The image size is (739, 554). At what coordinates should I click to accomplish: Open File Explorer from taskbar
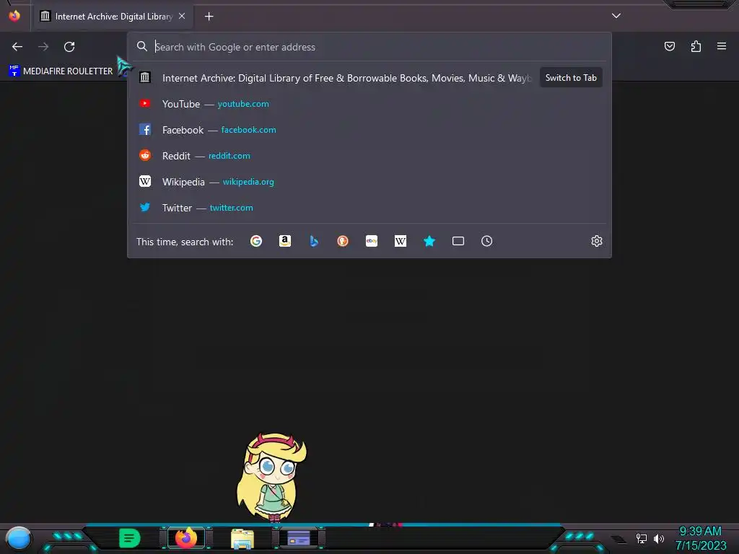pos(242,538)
